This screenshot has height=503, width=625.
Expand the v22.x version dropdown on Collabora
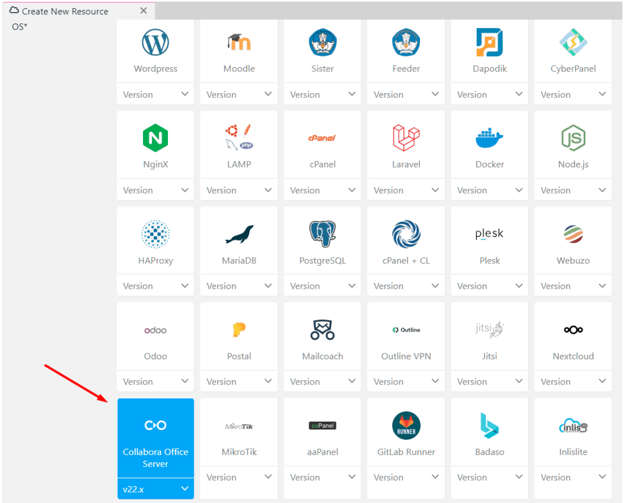[x=155, y=488]
